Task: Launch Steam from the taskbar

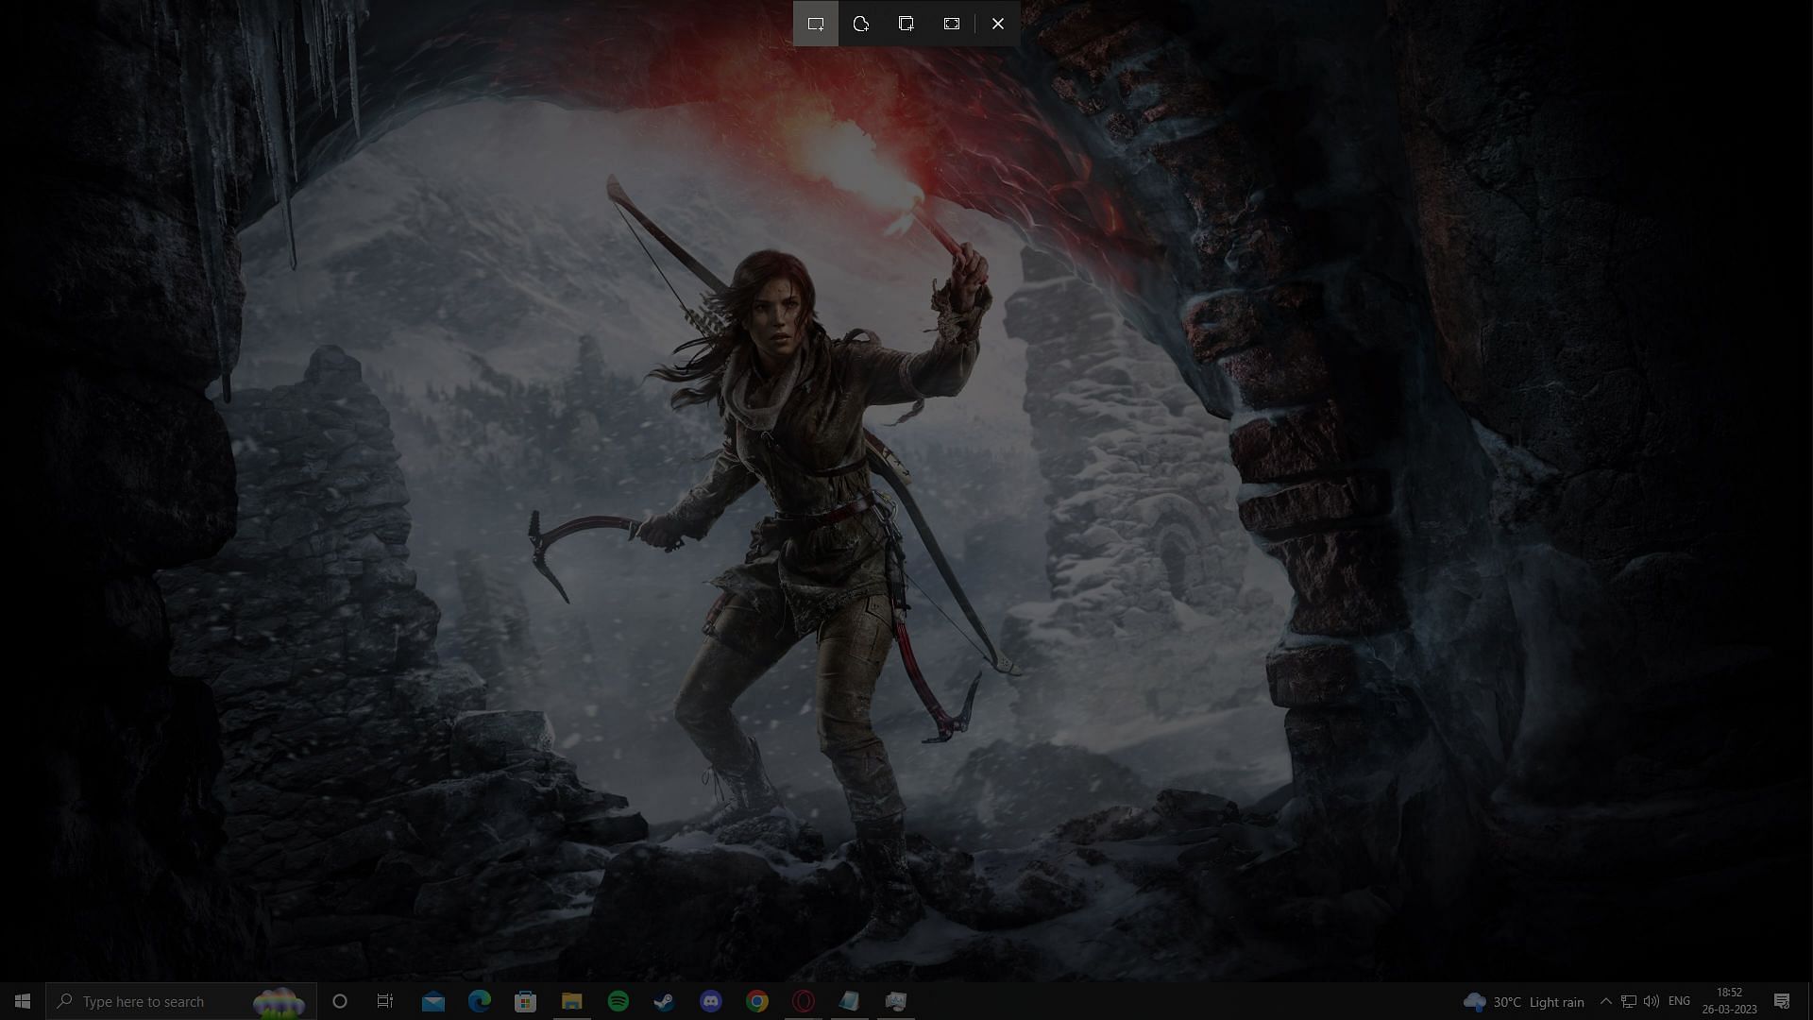Action: click(665, 1001)
